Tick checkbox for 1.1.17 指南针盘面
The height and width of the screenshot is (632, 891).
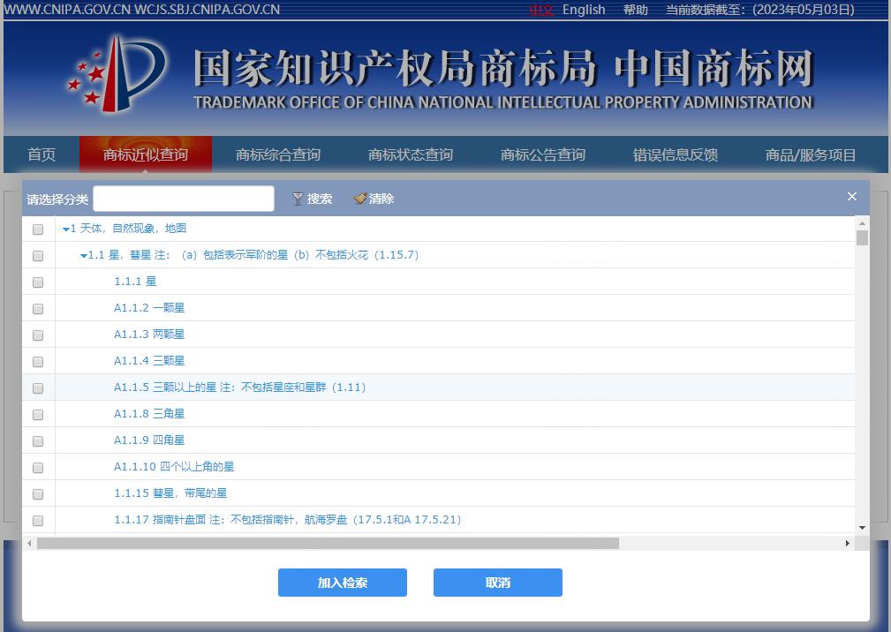(x=38, y=520)
